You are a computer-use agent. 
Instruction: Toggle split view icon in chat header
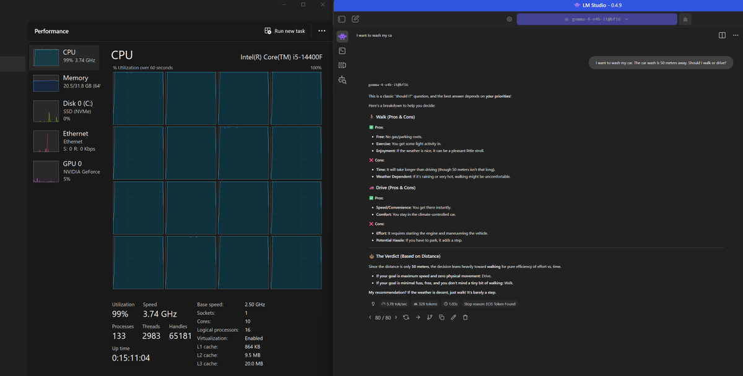point(722,35)
